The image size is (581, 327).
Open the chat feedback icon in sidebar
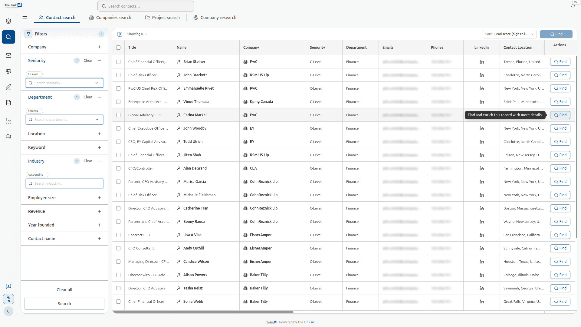pyautogui.click(x=8, y=286)
